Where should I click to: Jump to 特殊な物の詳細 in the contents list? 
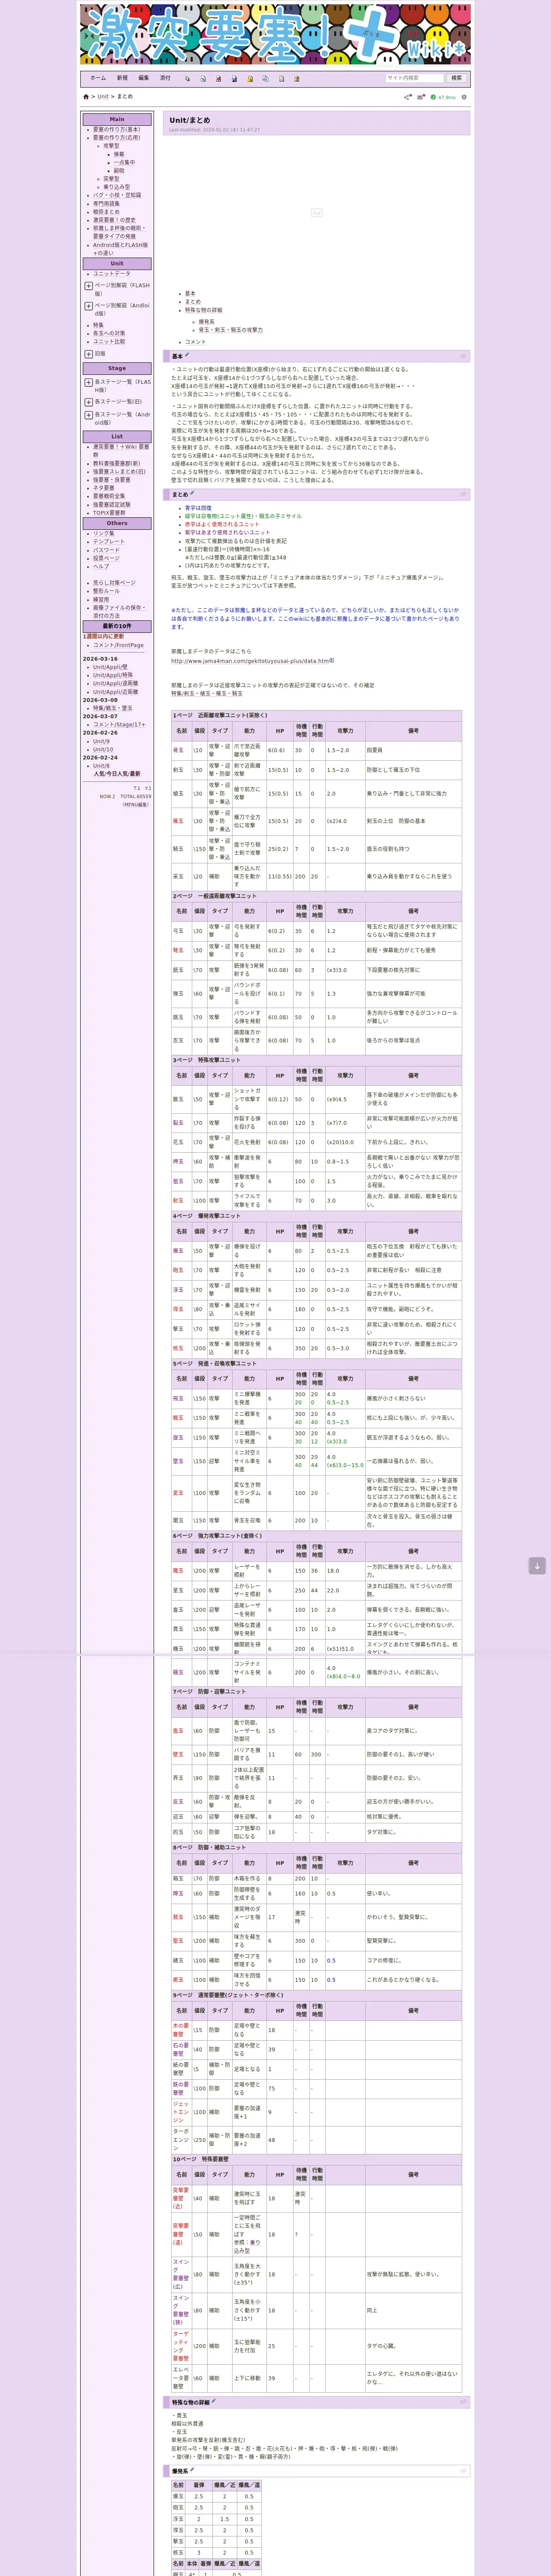coord(204,310)
